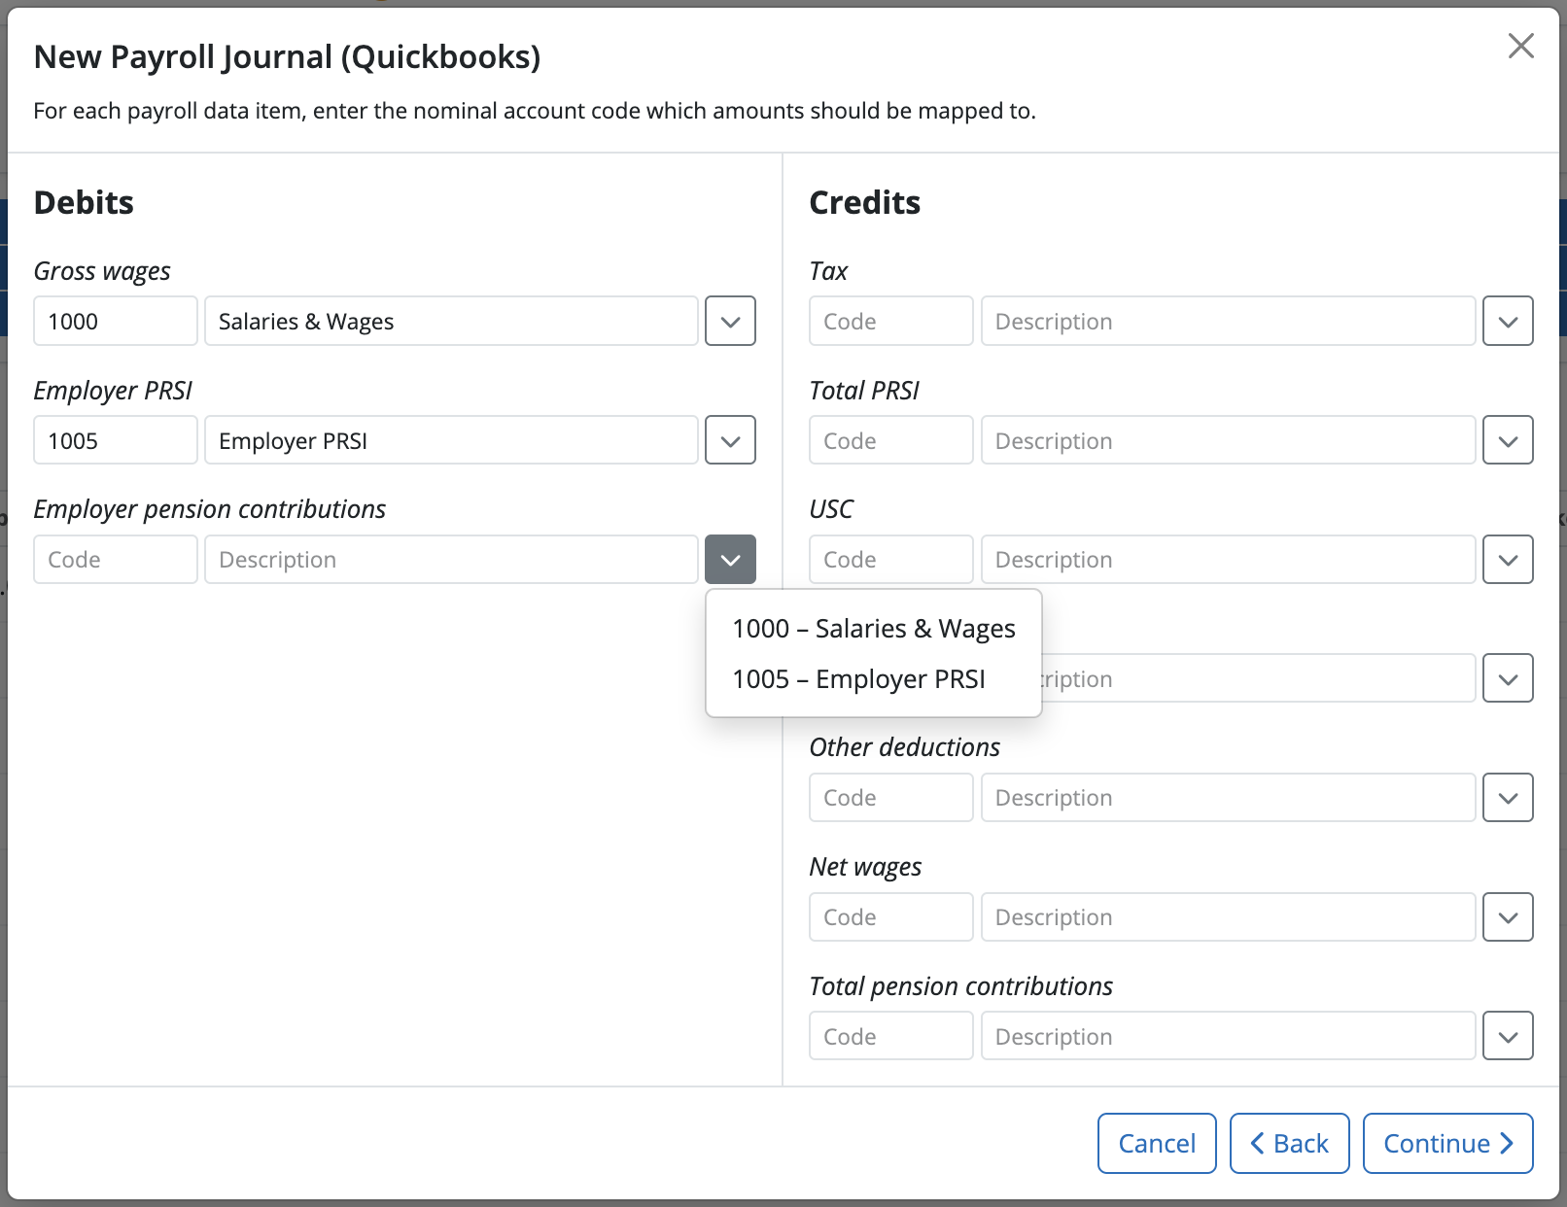Dismiss the dialog with the X icon
This screenshot has height=1207, width=1567.
tap(1520, 46)
